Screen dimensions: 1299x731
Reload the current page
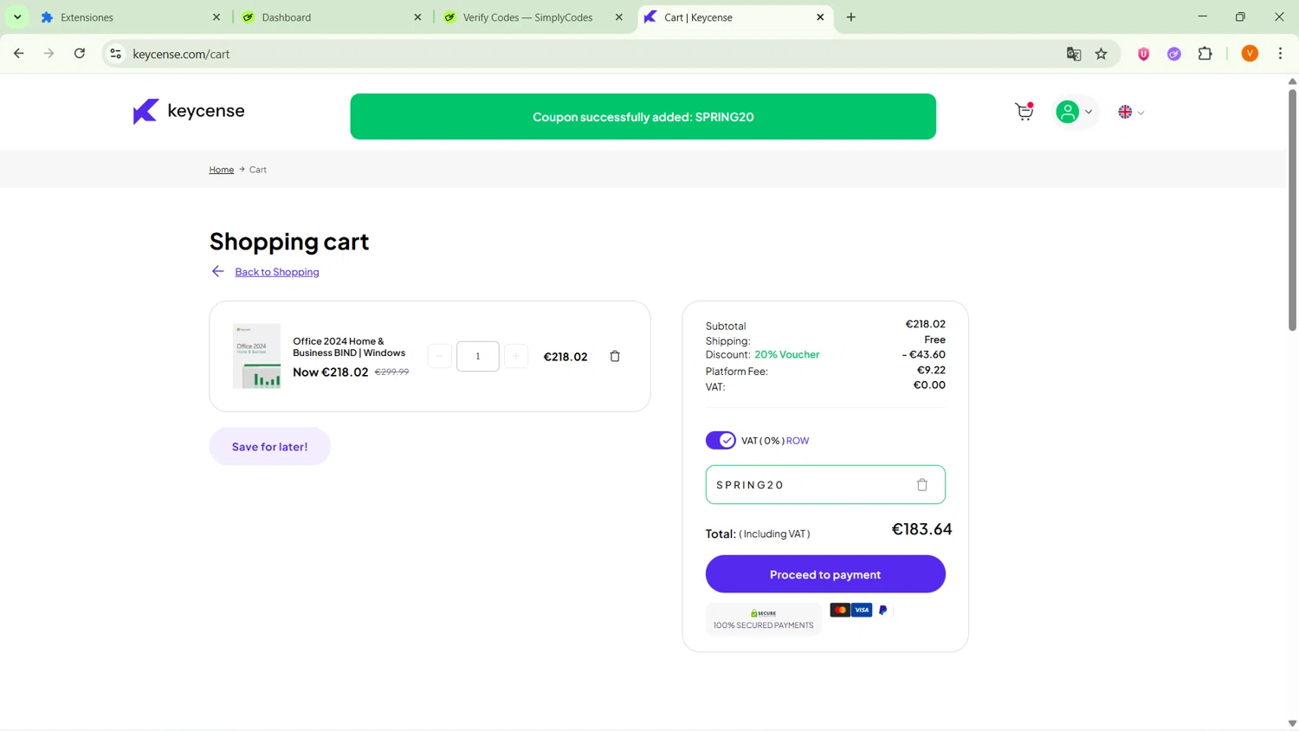click(x=80, y=54)
